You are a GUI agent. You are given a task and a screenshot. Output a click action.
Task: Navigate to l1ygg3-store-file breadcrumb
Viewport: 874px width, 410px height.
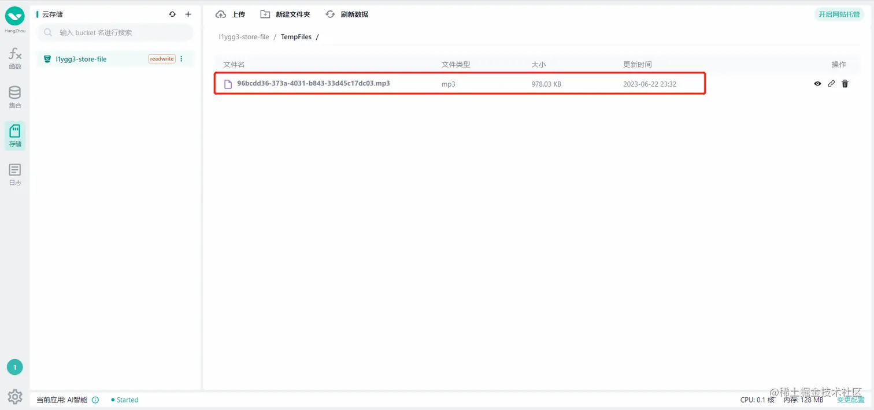[244, 37]
